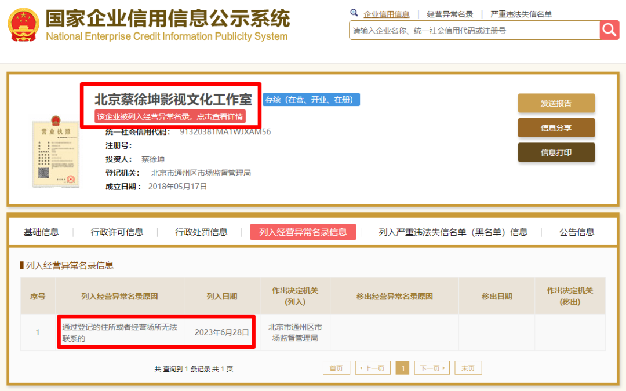Select the 严重违法失信名单 search category
The width and height of the screenshot is (626, 391).
(x=521, y=14)
